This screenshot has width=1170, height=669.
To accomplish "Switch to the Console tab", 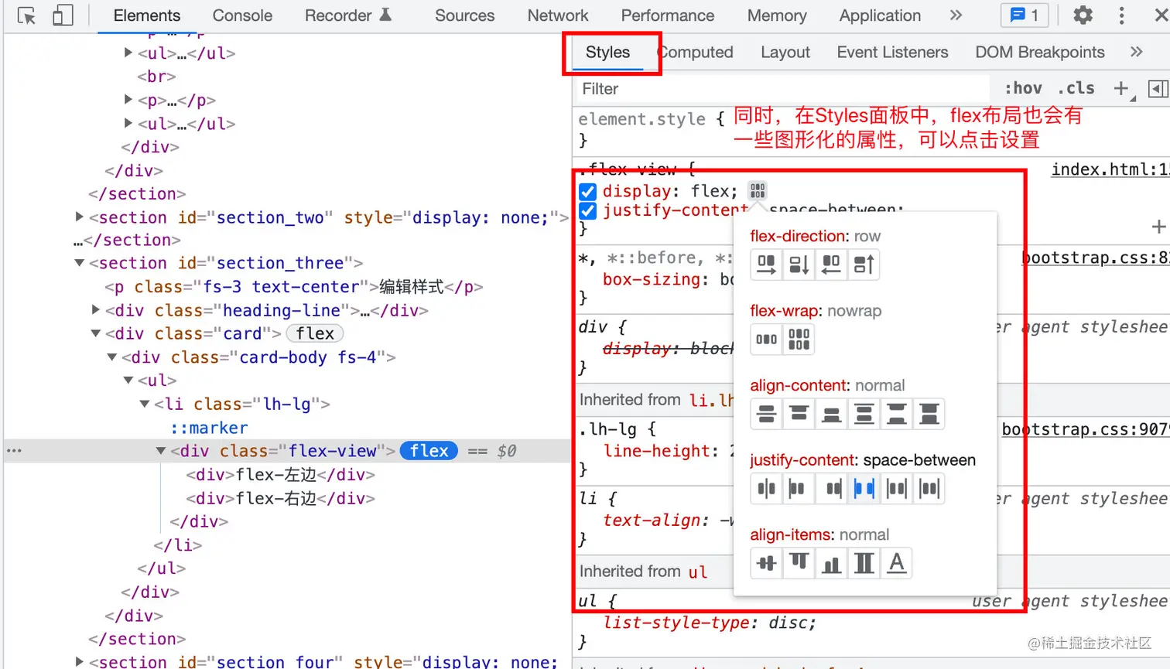I will [242, 15].
